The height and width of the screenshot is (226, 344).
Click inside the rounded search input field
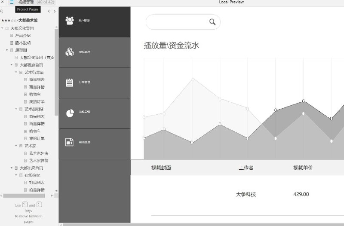click(183, 22)
